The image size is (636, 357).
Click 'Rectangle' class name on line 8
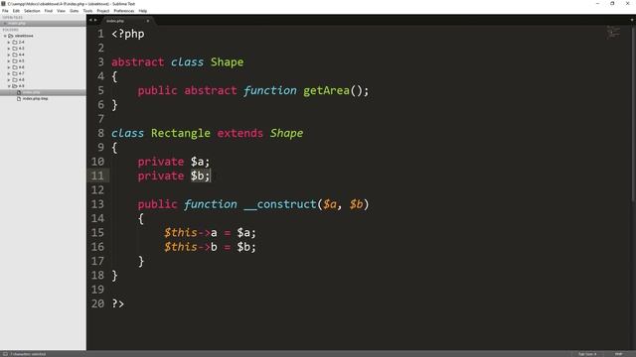click(x=181, y=133)
